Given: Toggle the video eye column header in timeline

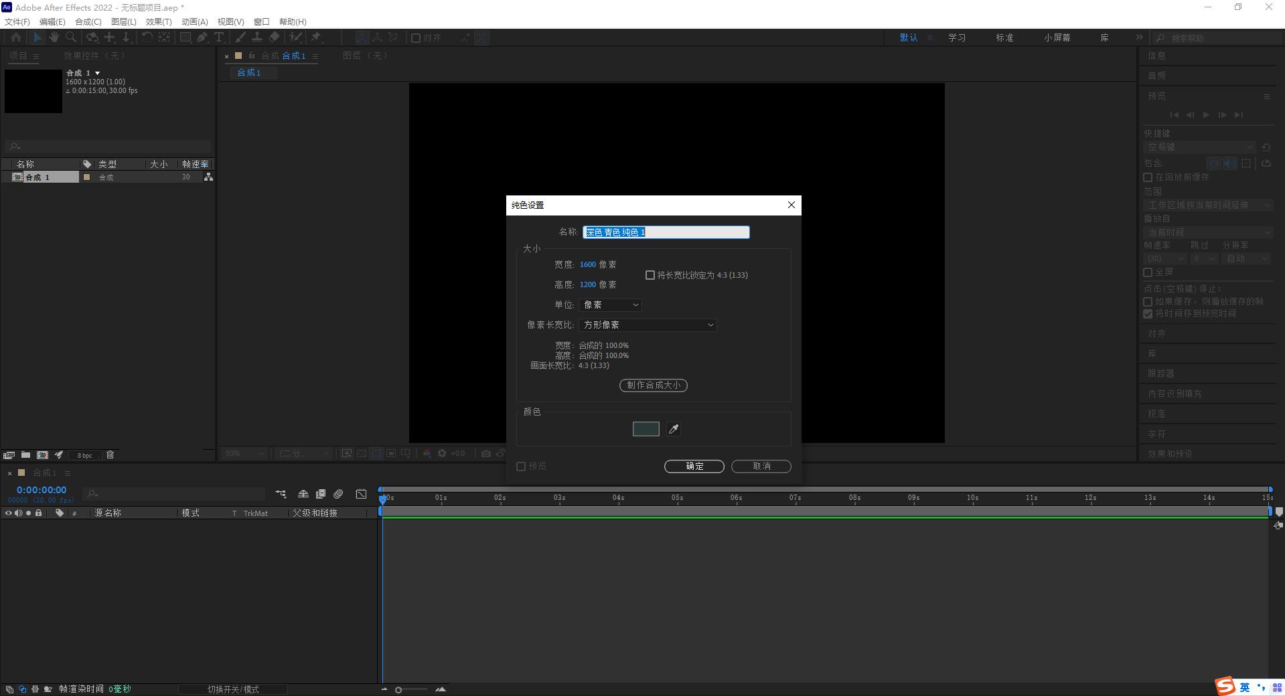Looking at the screenshot, I should [9, 513].
